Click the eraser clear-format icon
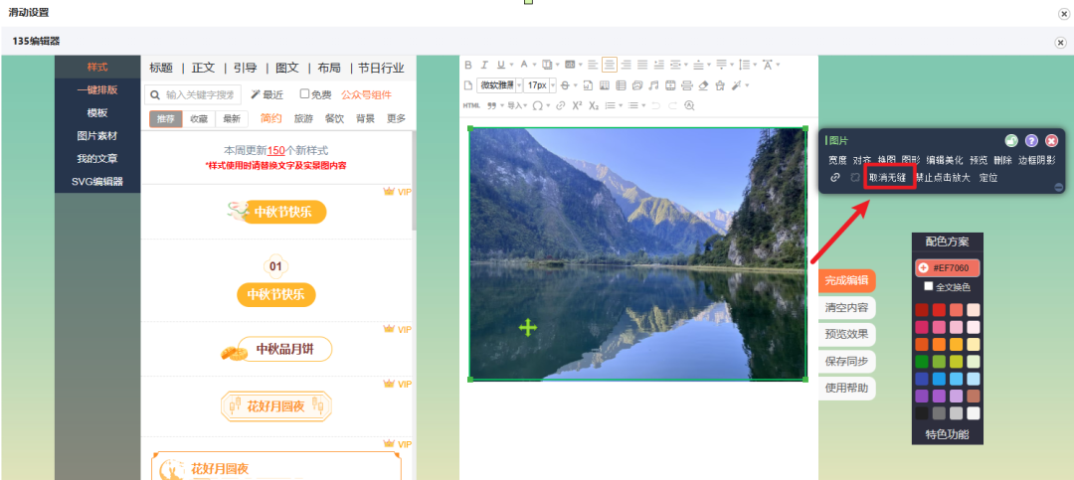 tap(703, 85)
